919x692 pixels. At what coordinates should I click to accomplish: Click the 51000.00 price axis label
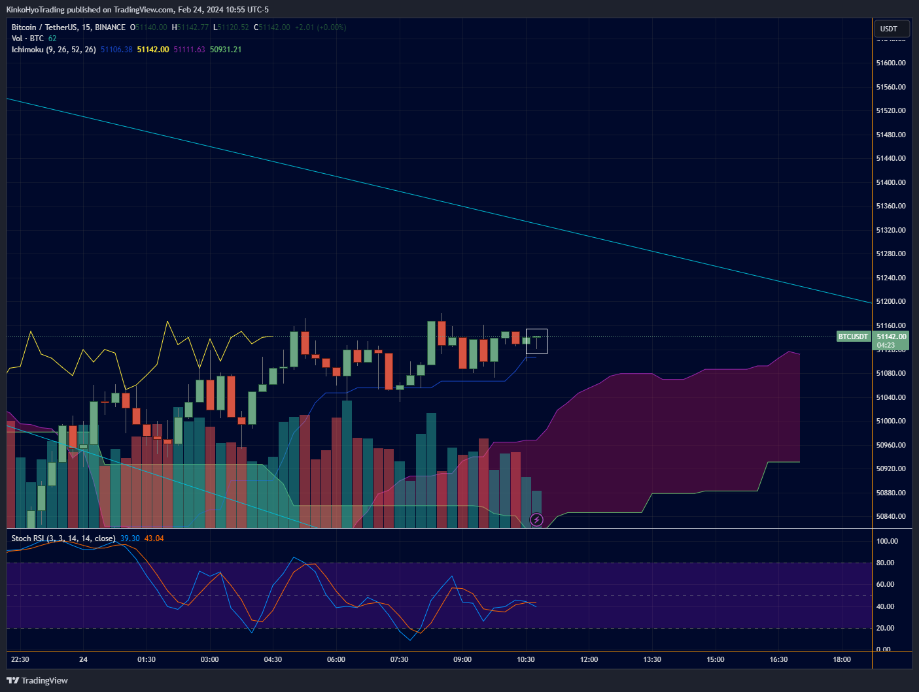891,421
